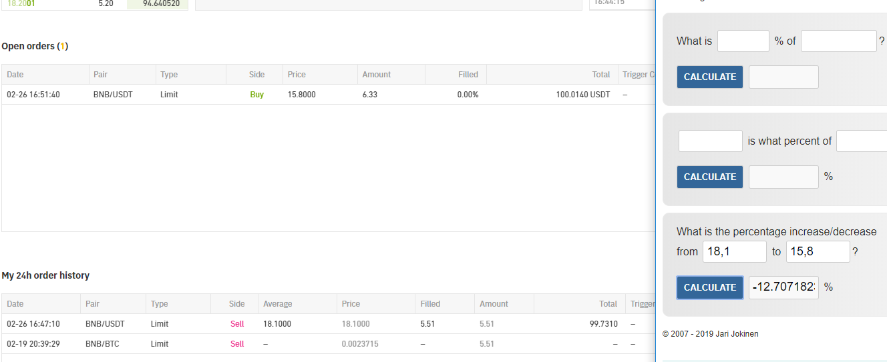Select the input before 'is what percent of'
Viewport: 887px width, 362px height.
(710, 141)
